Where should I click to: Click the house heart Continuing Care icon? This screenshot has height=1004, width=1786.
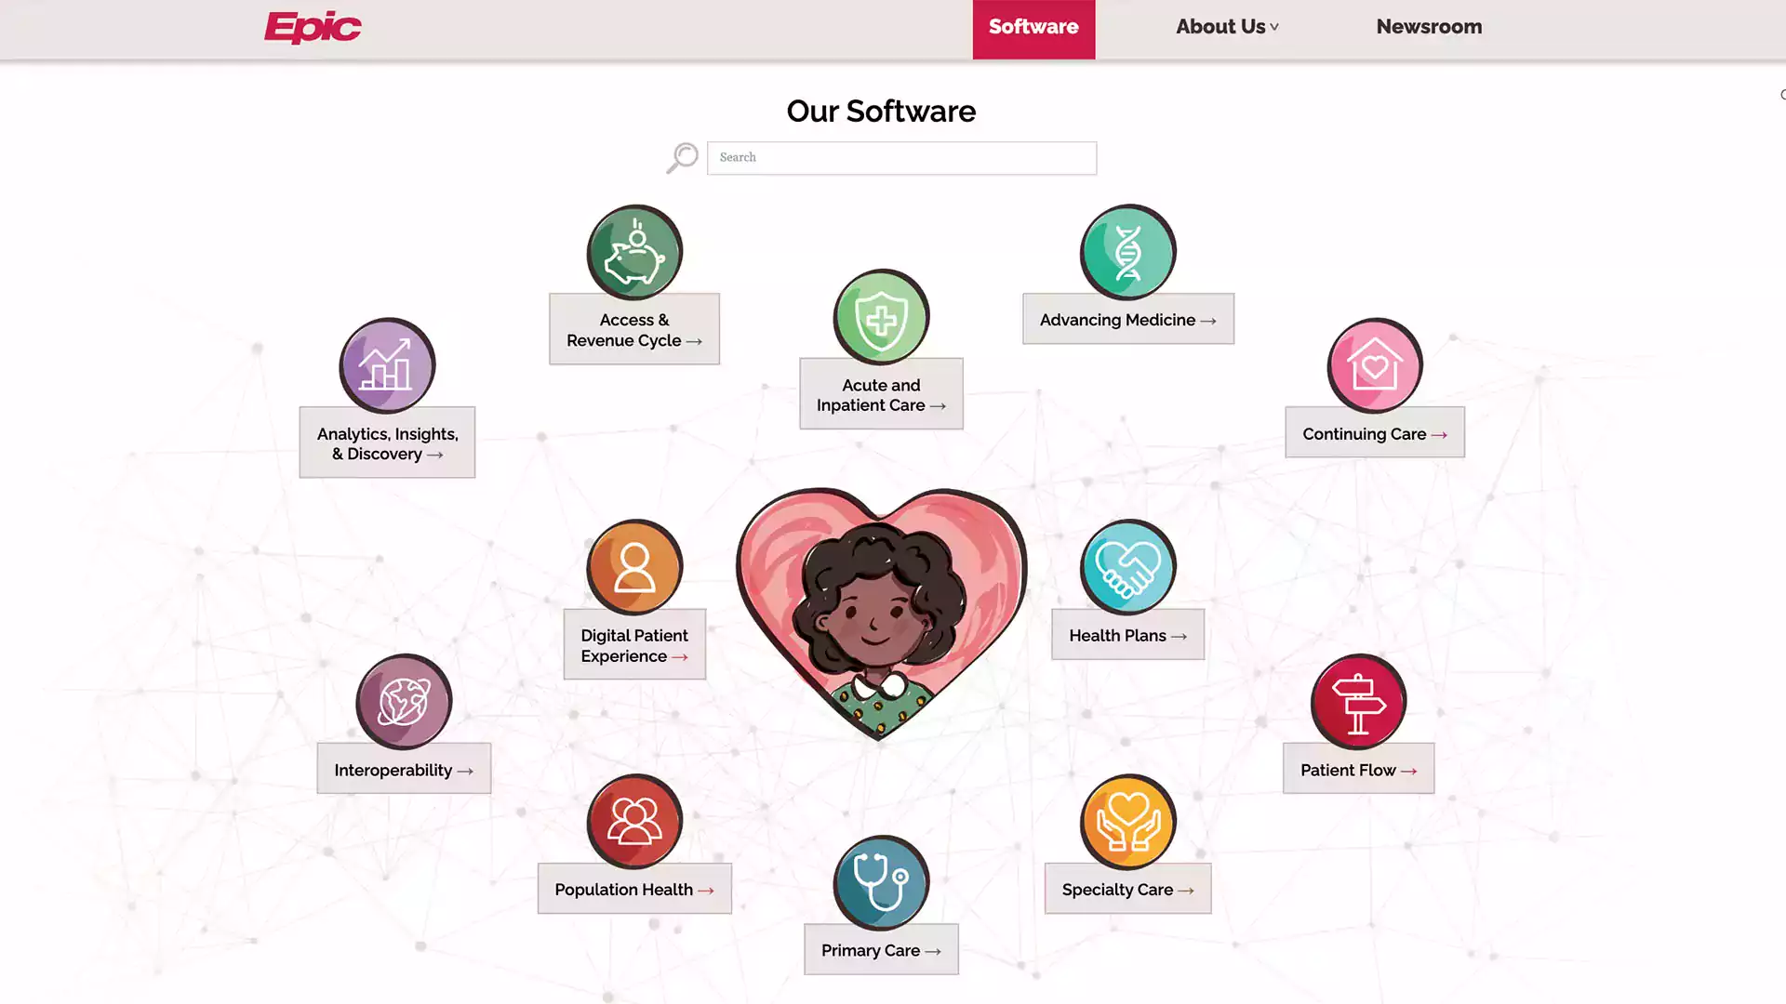[1374, 365]
